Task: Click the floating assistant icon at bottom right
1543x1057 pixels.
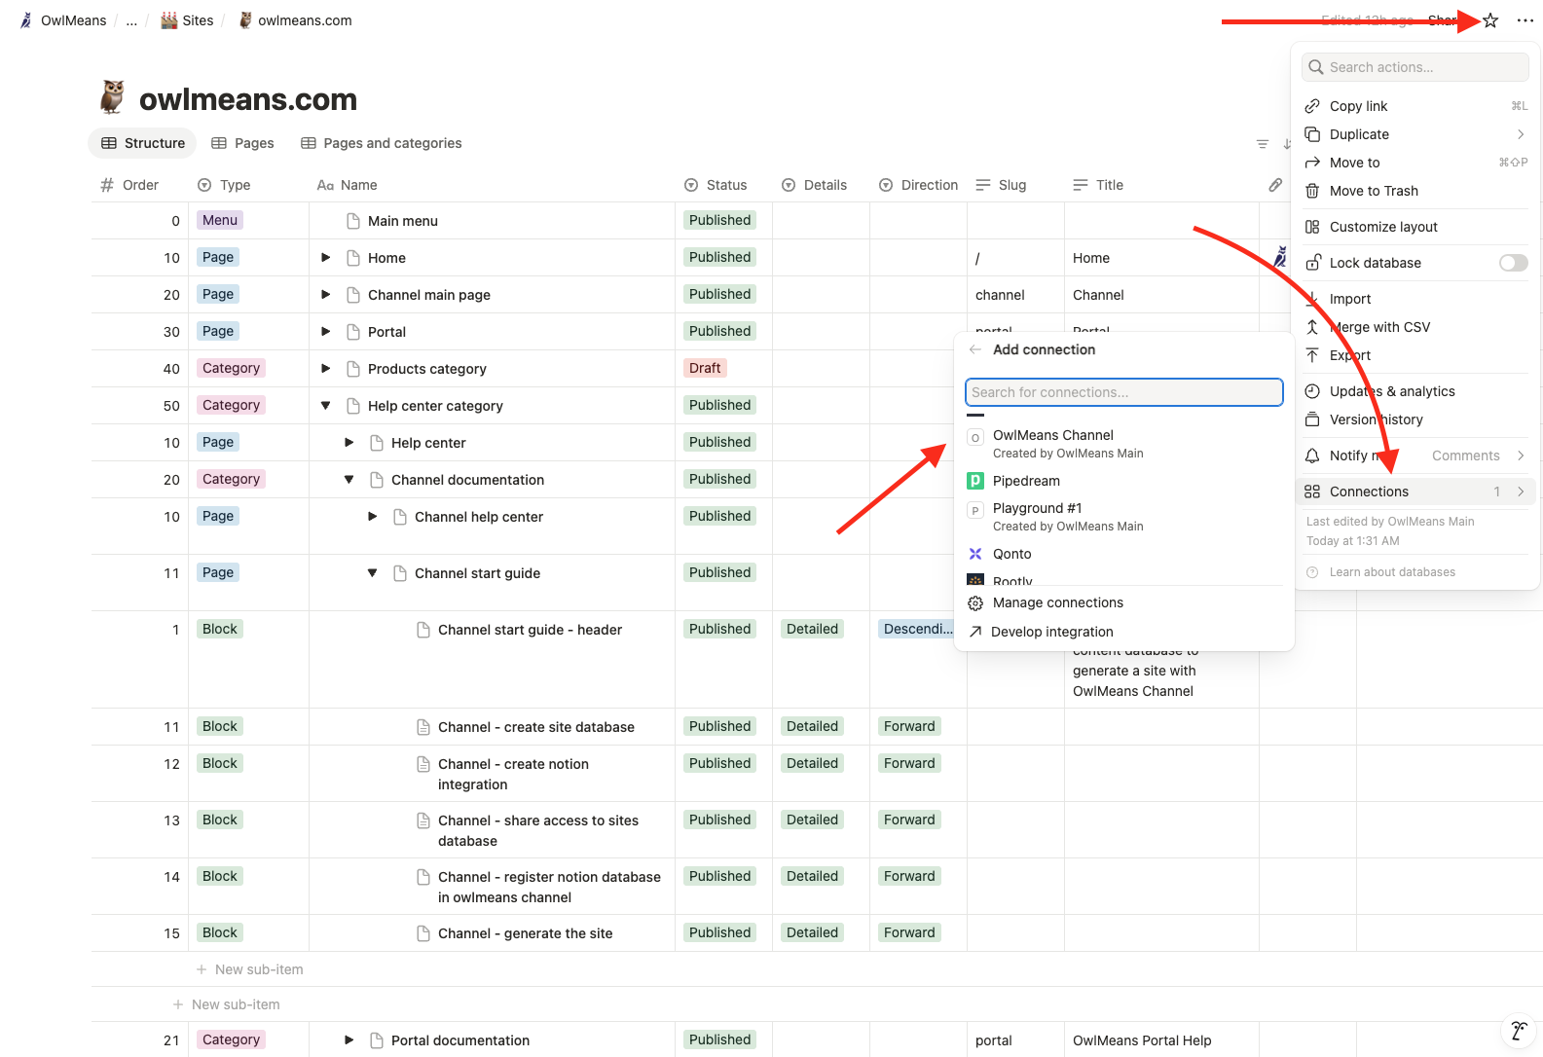Action: [x=1518, y=1031]
